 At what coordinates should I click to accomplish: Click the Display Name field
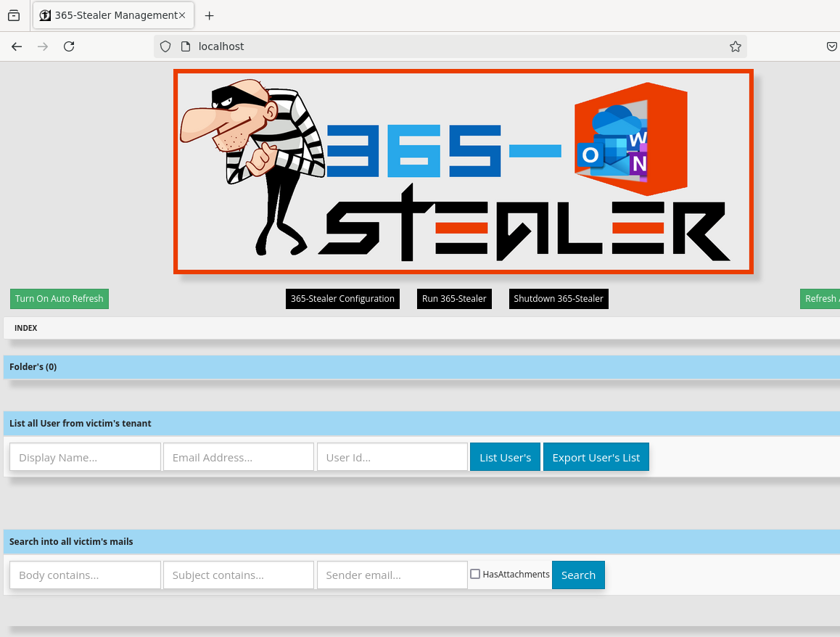click(85, 457)
